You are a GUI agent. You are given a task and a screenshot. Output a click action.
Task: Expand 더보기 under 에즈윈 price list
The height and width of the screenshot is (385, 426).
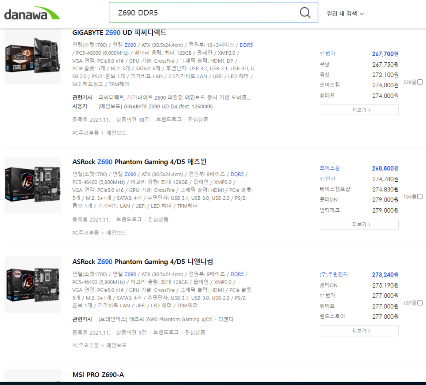(x=359, y=224)
